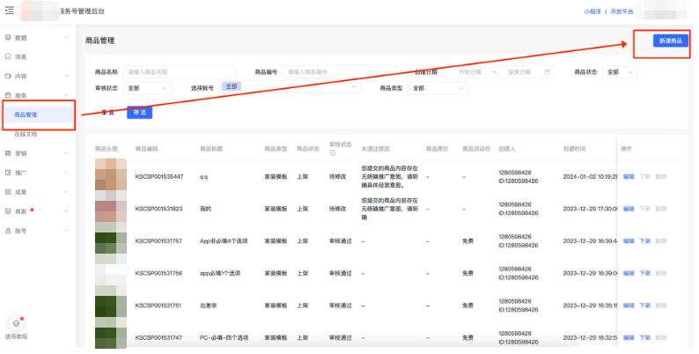
Task: Click product title App非必填4个选项
Action: tap(224, 240)
